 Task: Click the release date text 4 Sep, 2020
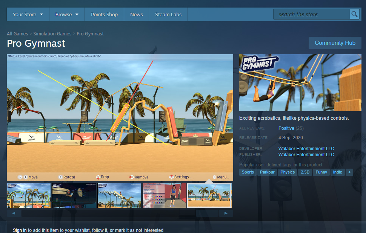click(291, 137)
